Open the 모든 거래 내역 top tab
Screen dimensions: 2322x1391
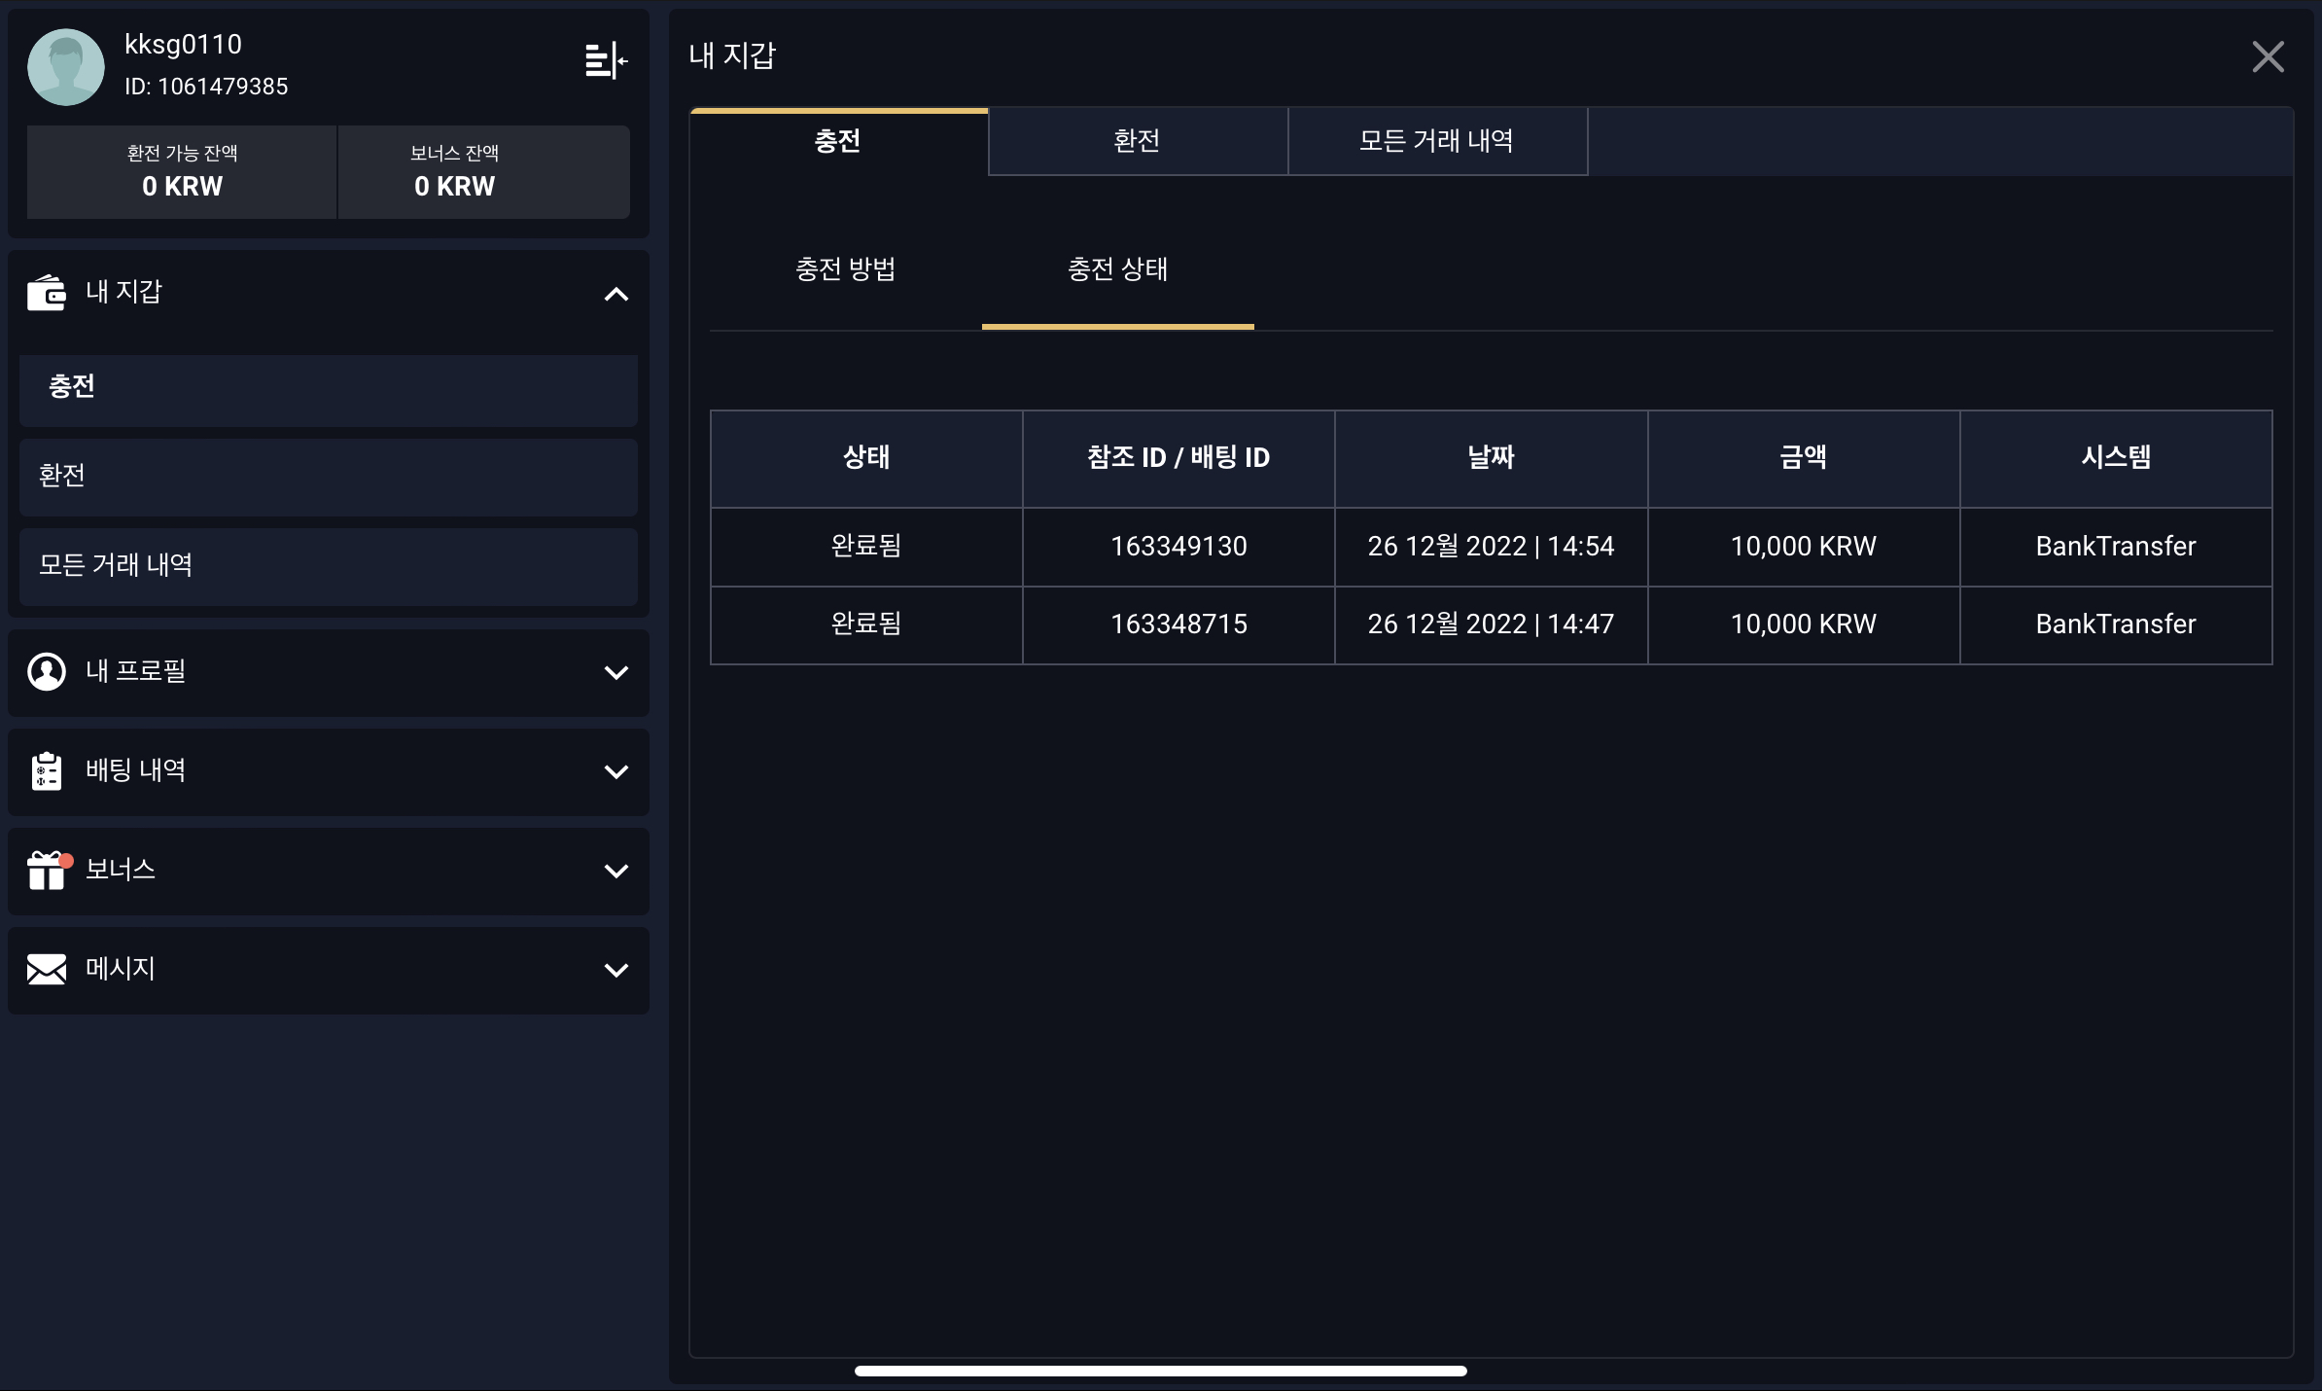(1436, 141)
